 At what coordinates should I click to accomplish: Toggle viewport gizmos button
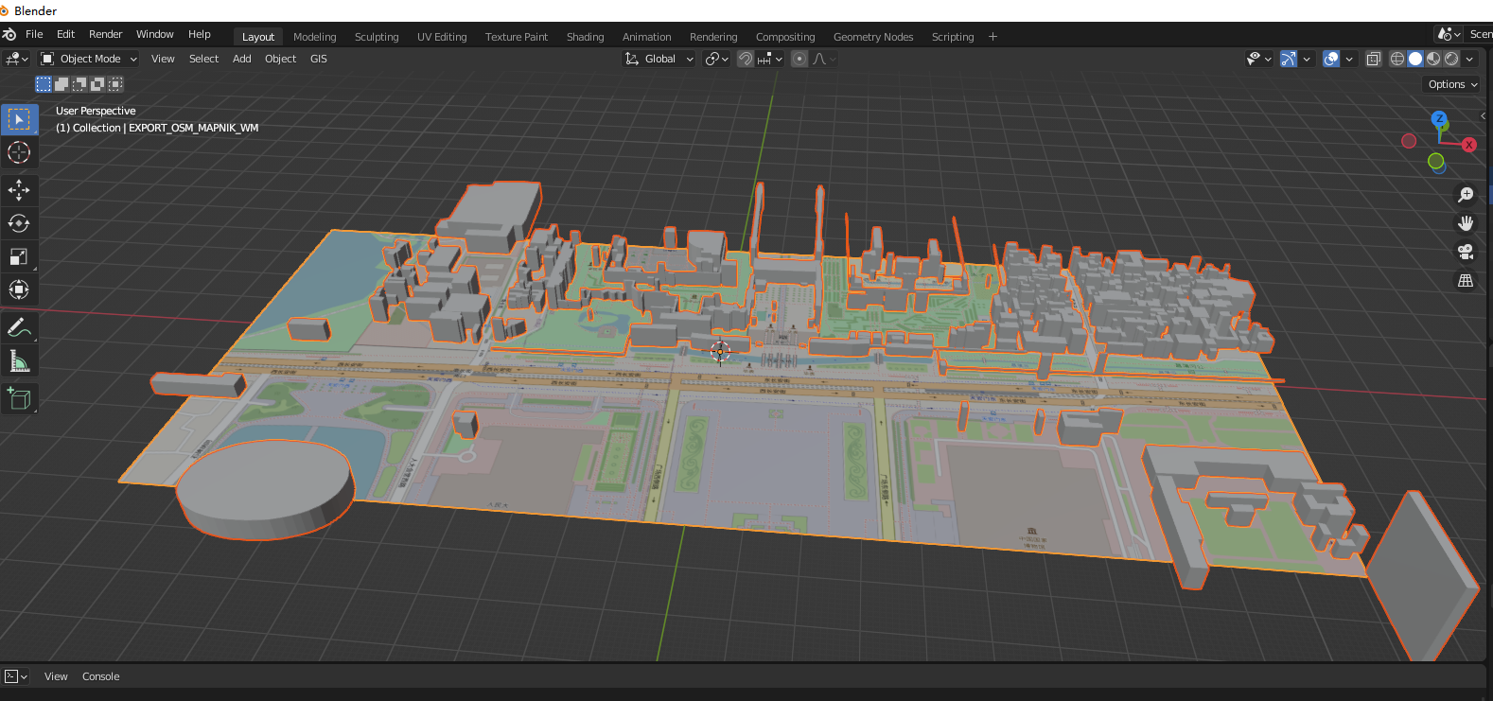(1289, 59)
